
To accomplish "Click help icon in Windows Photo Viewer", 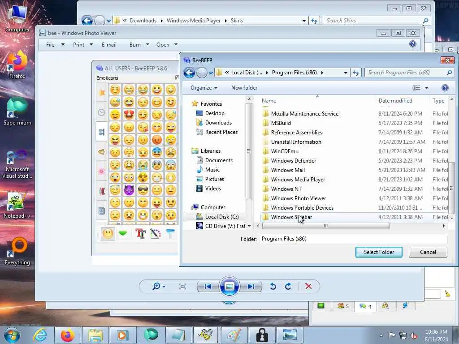I will (x=412, y=44).
